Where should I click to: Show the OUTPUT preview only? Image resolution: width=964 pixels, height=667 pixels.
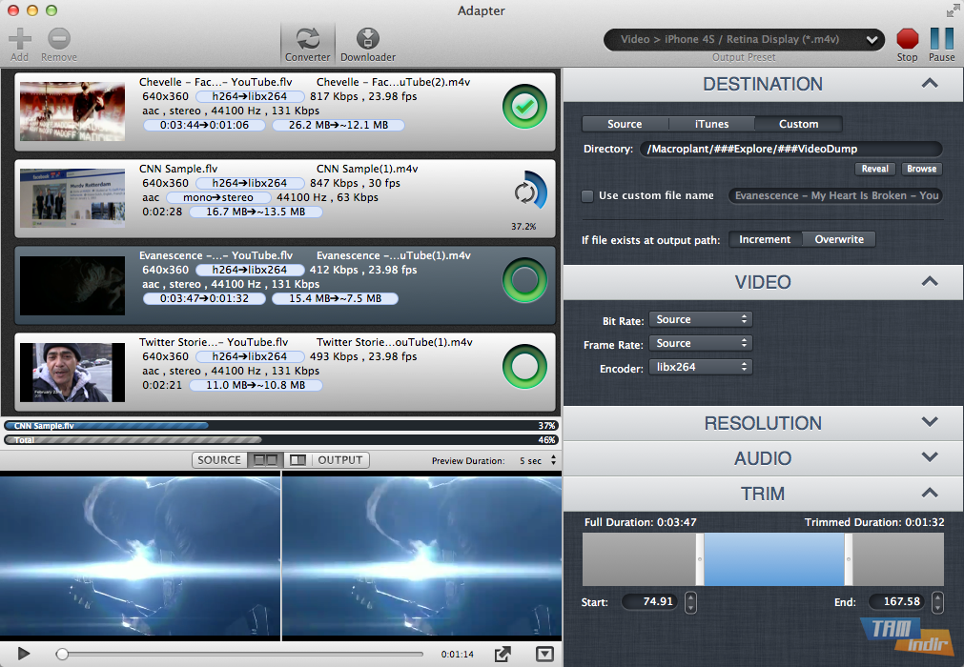tap(340, 460)
